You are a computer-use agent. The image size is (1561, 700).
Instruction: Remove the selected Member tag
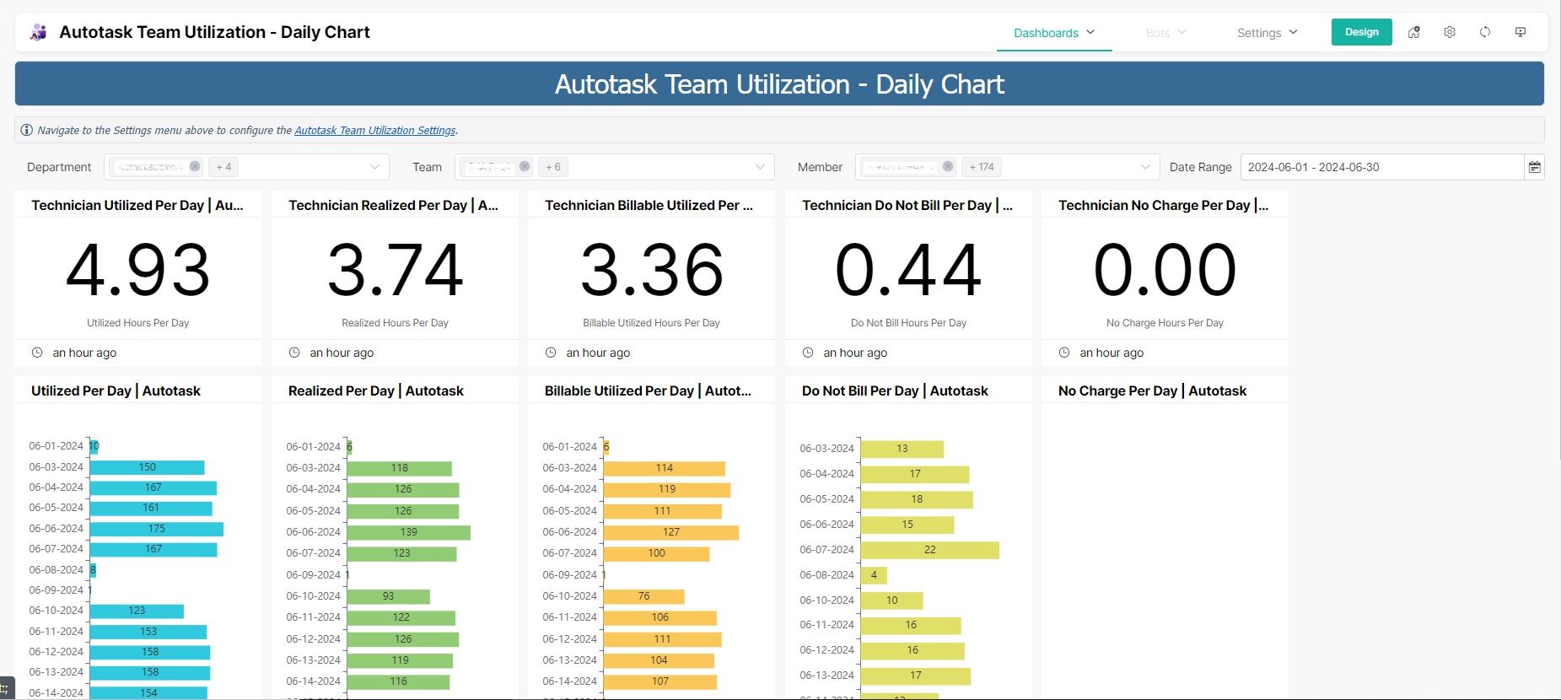[948, 166]
